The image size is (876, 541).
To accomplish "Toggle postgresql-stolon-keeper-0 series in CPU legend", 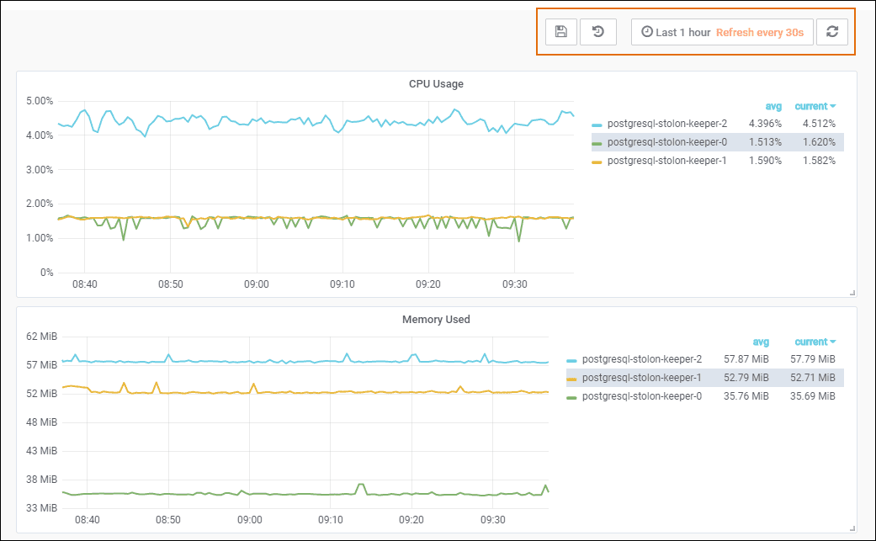I will coord(666,142).
